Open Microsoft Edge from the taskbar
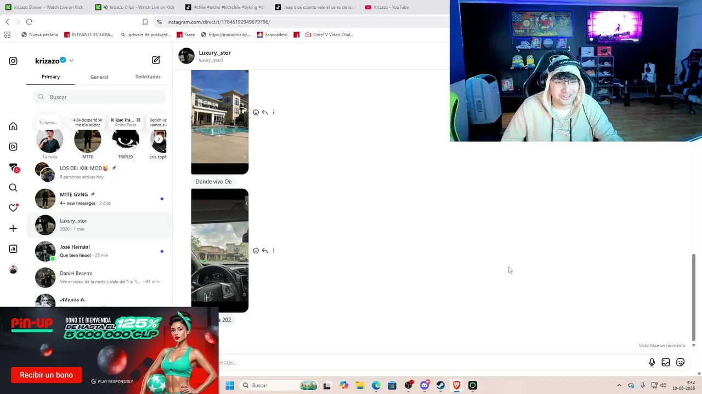 (x=376, y=385)
